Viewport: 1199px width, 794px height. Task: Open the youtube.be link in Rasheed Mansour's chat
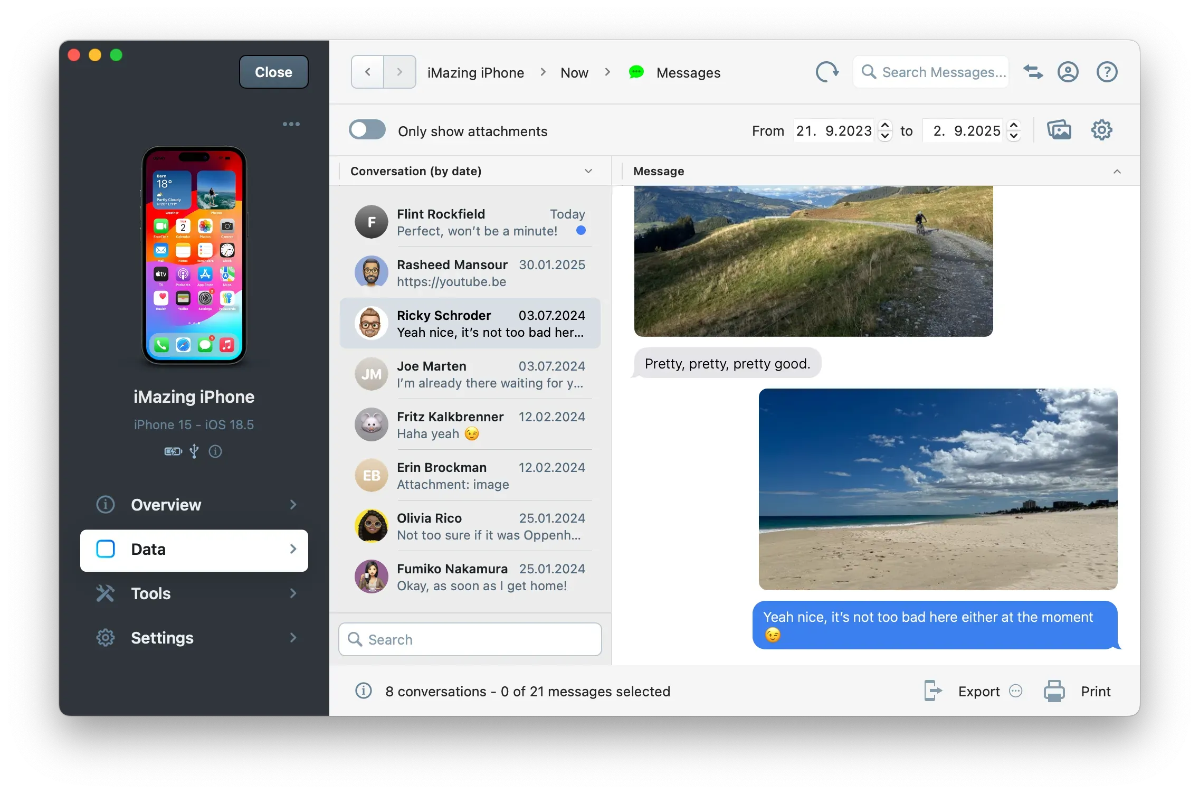point(452,282)
